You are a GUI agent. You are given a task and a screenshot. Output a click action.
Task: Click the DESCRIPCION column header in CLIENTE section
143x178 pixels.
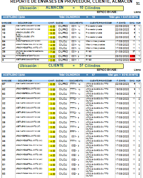point(25,81)
